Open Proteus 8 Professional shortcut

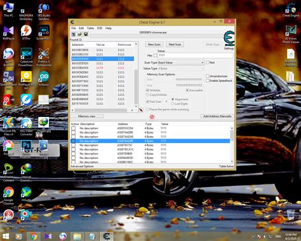[44, 57]
